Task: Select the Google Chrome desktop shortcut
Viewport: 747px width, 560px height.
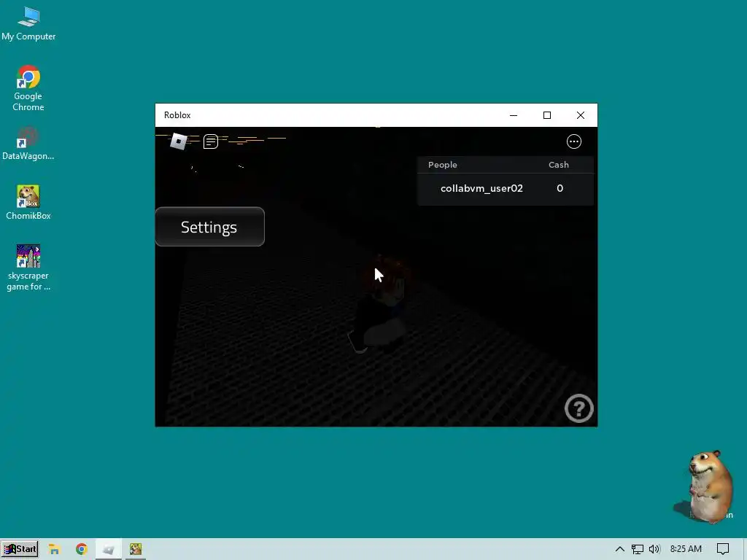Action: click(28, 88)
